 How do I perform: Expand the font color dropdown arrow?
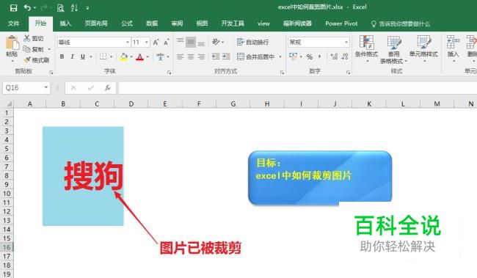(x=148, y=57)
